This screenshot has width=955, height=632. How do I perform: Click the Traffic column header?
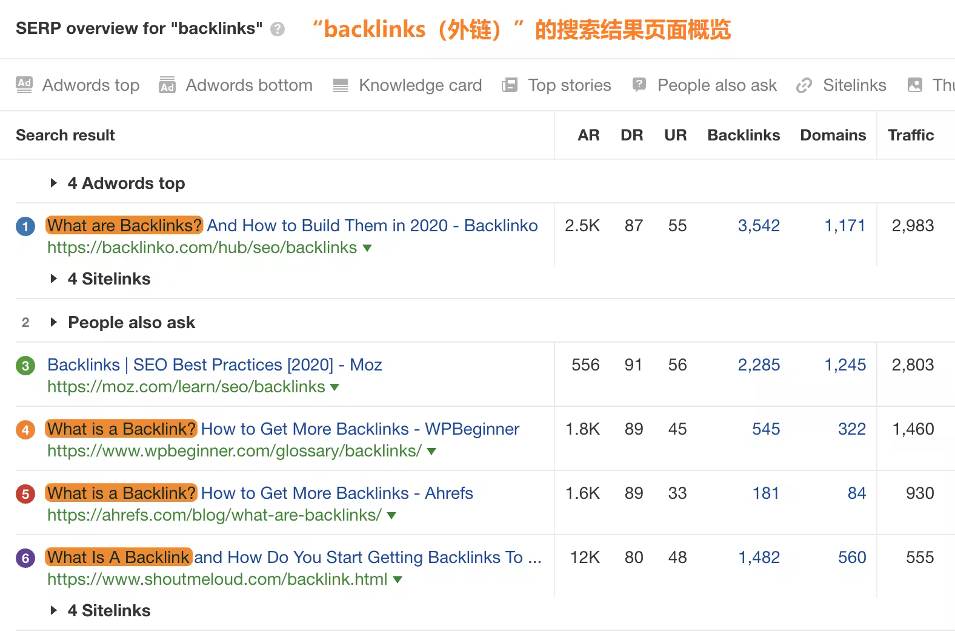tap(911, 135)
